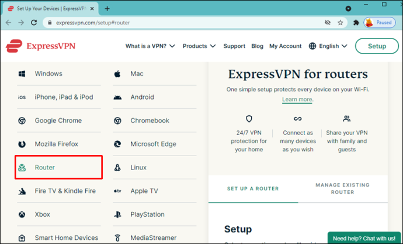Close the Set Up Your Devices tab
Viewport: 403px width, 244px height.
pyautogui.click(x=92, y=9)
